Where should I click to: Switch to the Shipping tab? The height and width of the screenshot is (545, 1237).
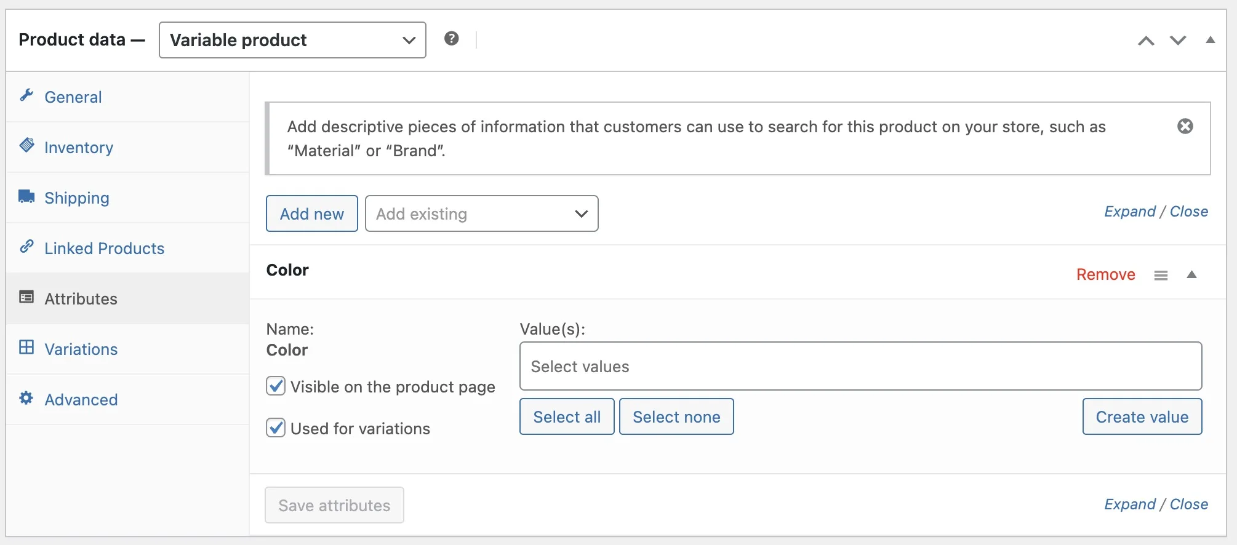click(x=128, y=198)
